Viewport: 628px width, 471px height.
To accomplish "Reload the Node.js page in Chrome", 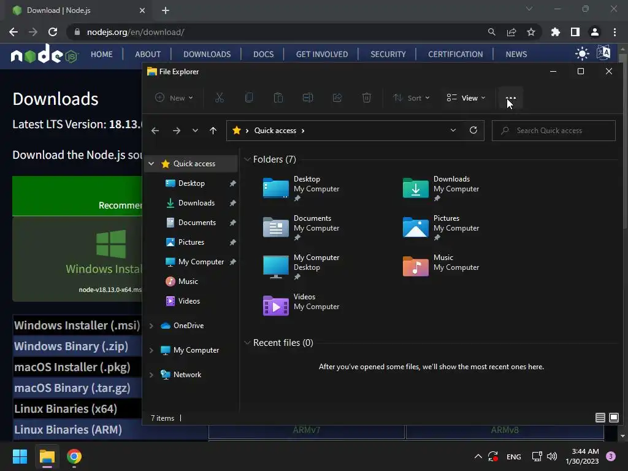I will (53, 32).
